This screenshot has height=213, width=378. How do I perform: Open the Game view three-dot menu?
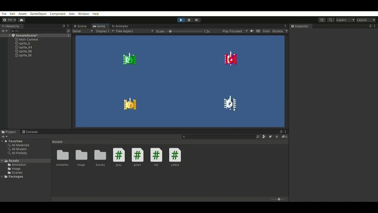click(x=285, y=26)
